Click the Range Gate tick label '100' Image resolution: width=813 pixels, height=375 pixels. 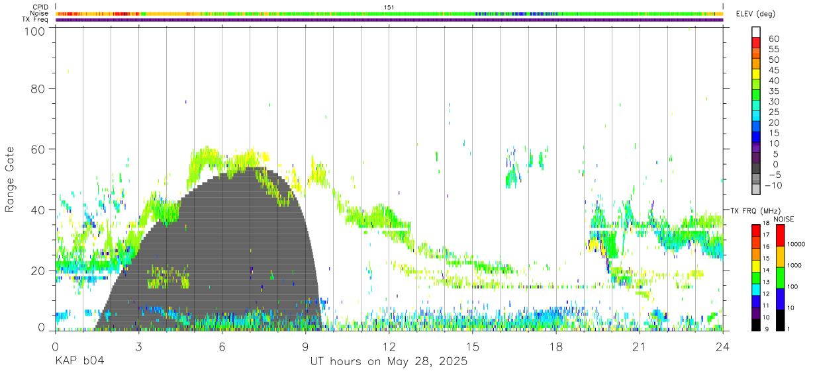[x=35, y=31]
